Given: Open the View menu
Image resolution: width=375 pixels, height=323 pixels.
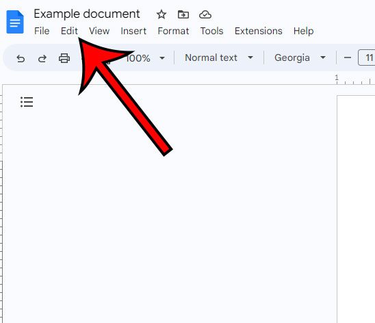Looking at the screenshot, I should 99,31.
